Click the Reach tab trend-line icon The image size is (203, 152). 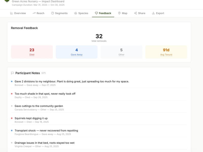coord(34,13)
